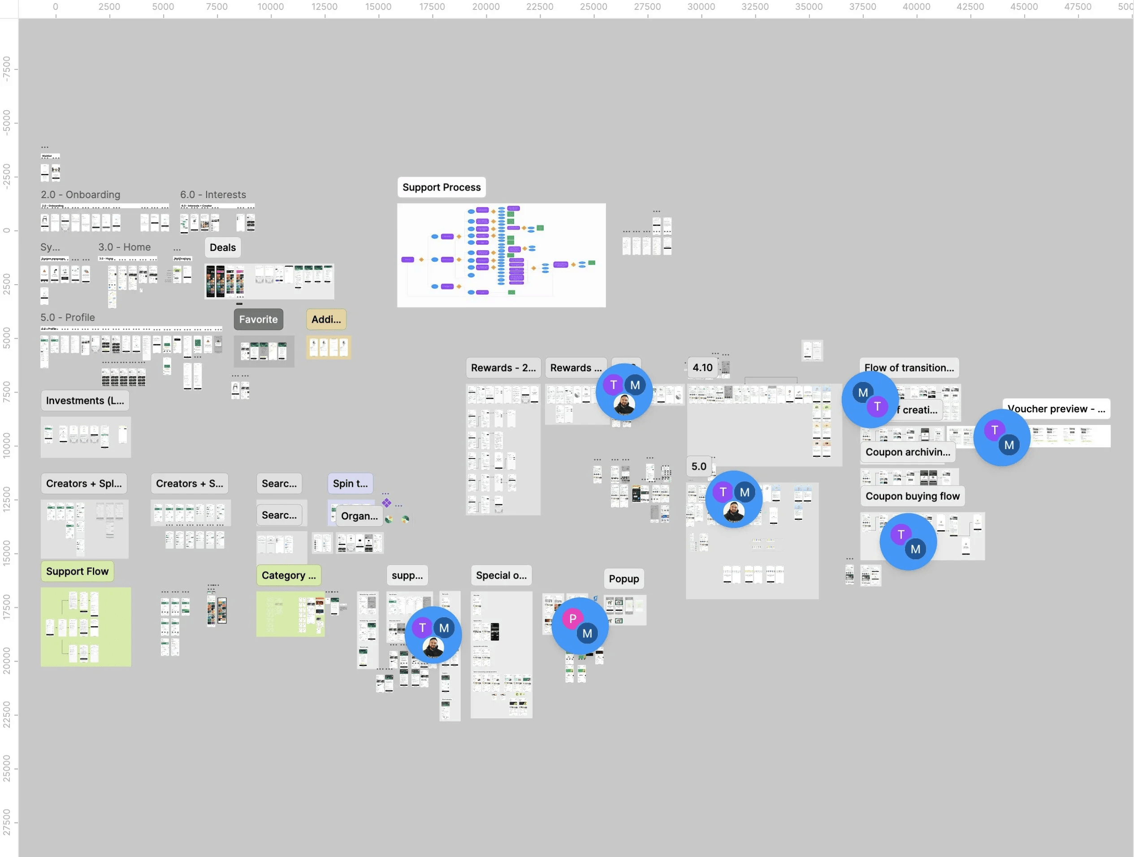
Task: Open comment thread on Coupon buying flow frame
Action: click(x=908, y=542)
